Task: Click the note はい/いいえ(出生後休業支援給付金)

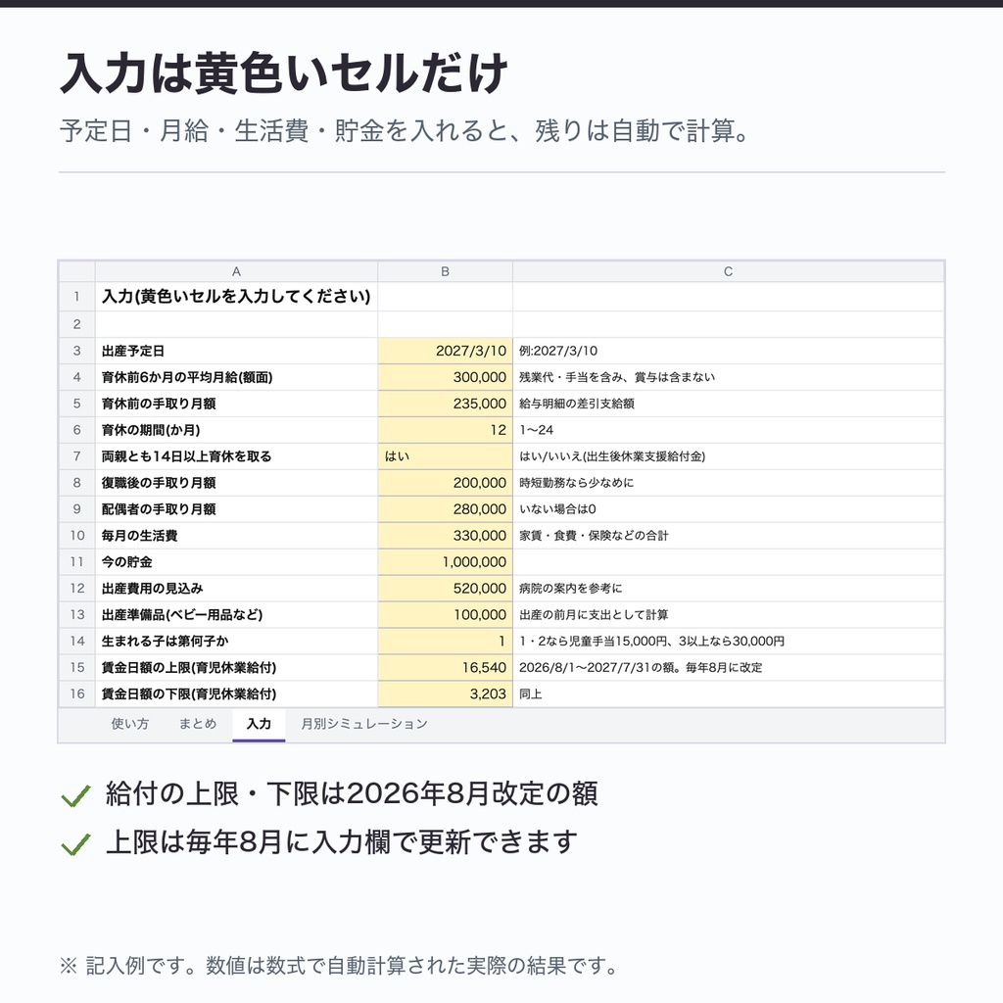Action: [612, 456]
